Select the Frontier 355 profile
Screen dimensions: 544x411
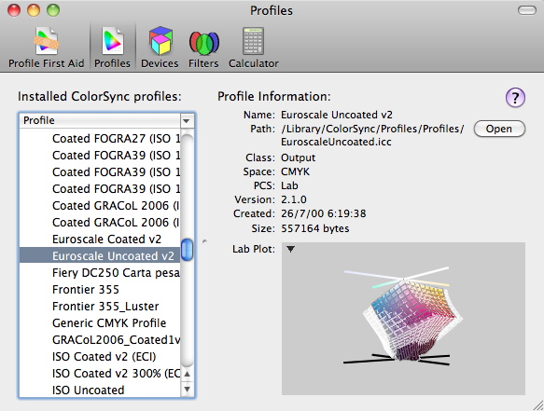tap(100, 289)
